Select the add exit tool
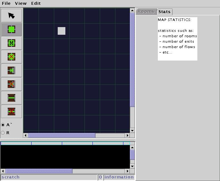 click(11, 70)
